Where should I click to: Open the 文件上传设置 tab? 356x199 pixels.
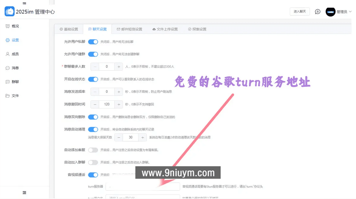coord(166,29)
